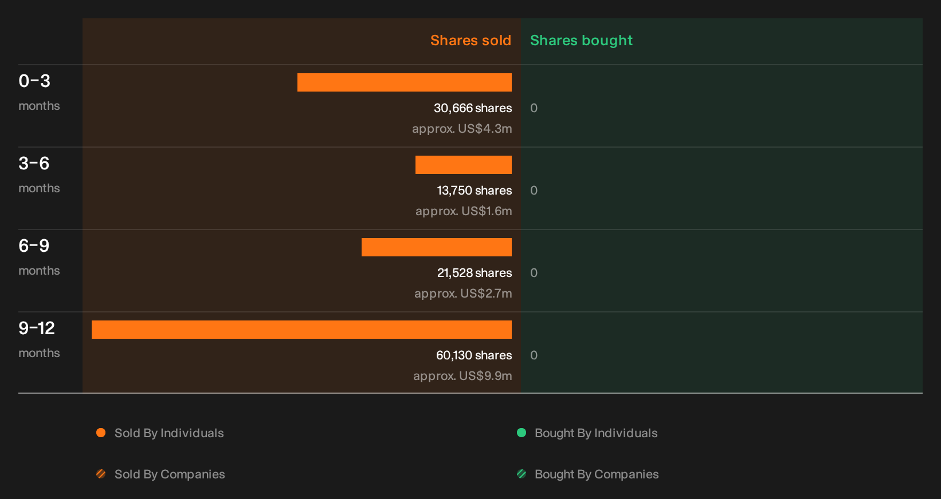The width and height of the screenshot is (941, 499).
Task: Click the 13,750 shares value
Action: [475, 191]
